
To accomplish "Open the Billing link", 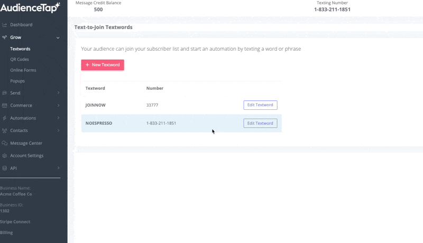I will (x=6, y=232).
